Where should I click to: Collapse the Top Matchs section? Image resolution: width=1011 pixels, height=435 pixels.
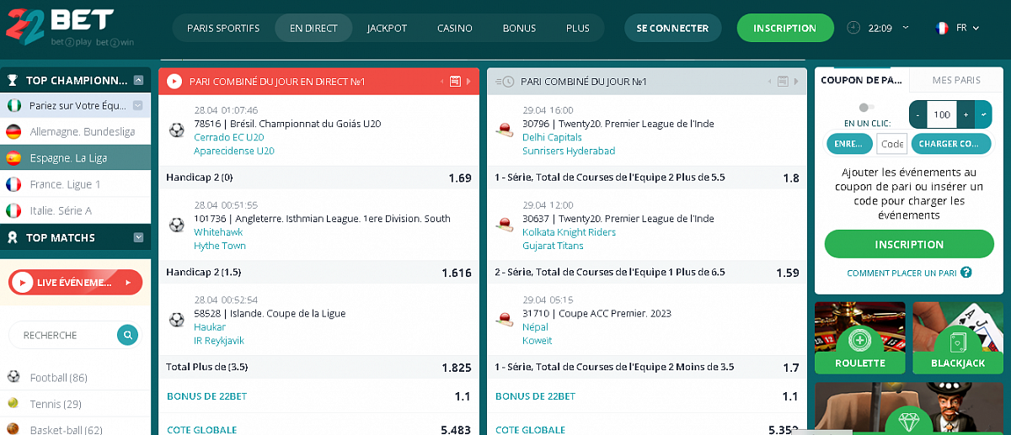click(139, 237)
